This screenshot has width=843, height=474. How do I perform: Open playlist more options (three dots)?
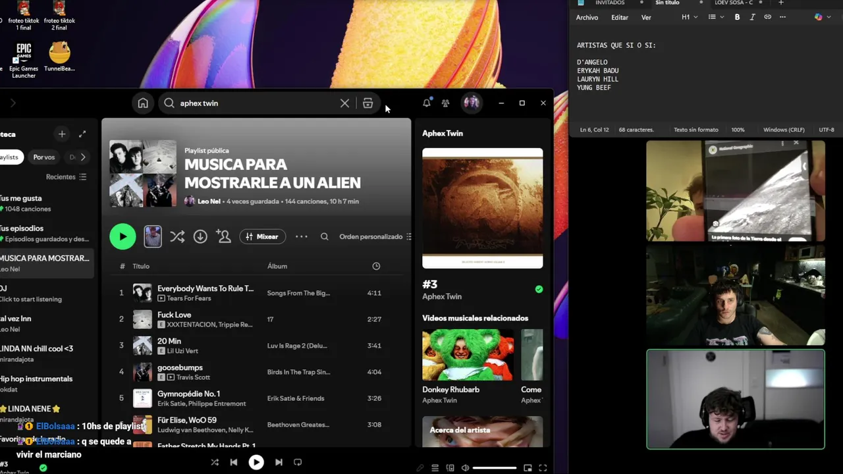click(x=302, y=236)
